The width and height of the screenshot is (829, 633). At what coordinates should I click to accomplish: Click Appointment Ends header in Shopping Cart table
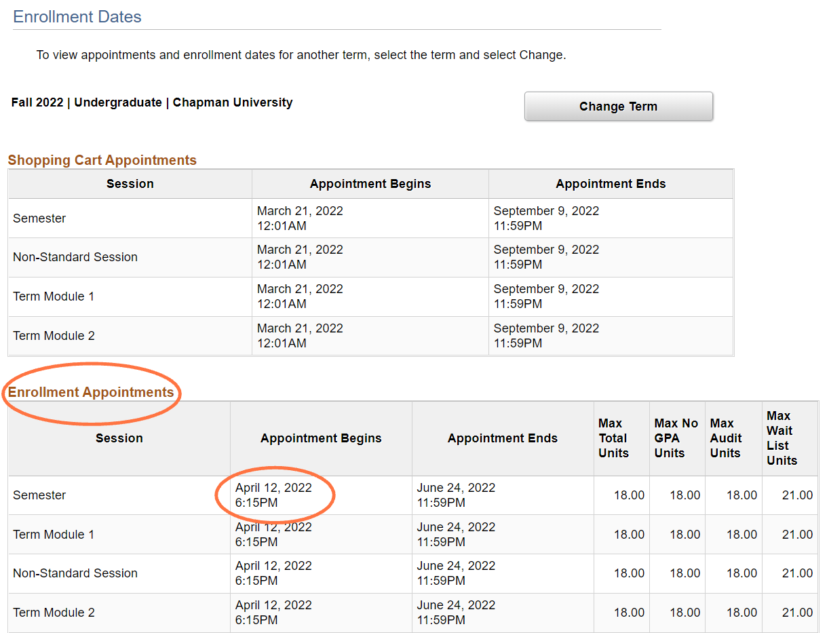[611, 184]
